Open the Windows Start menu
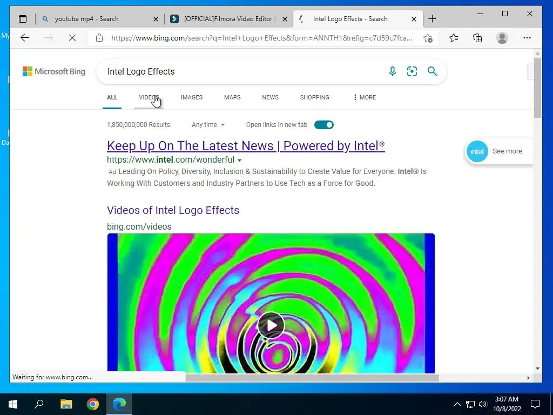Screen dimensions: 553x415 [x=13, y=404]
